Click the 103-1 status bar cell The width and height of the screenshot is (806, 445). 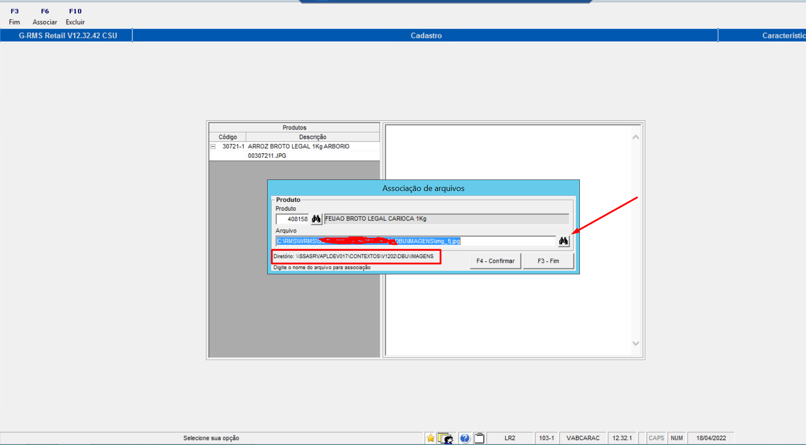pyautogui.click(x=546, y=438)
